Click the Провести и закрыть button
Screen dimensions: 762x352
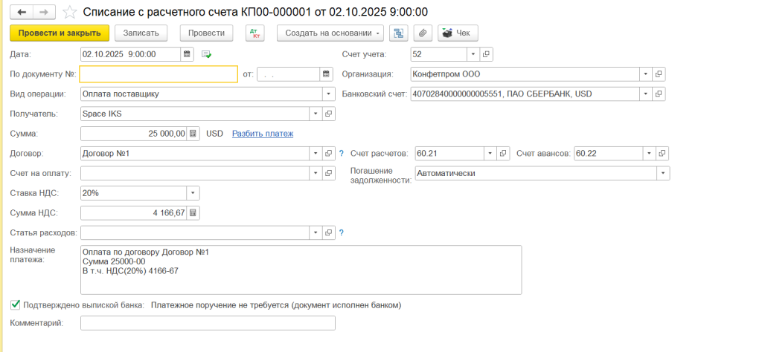60,33
